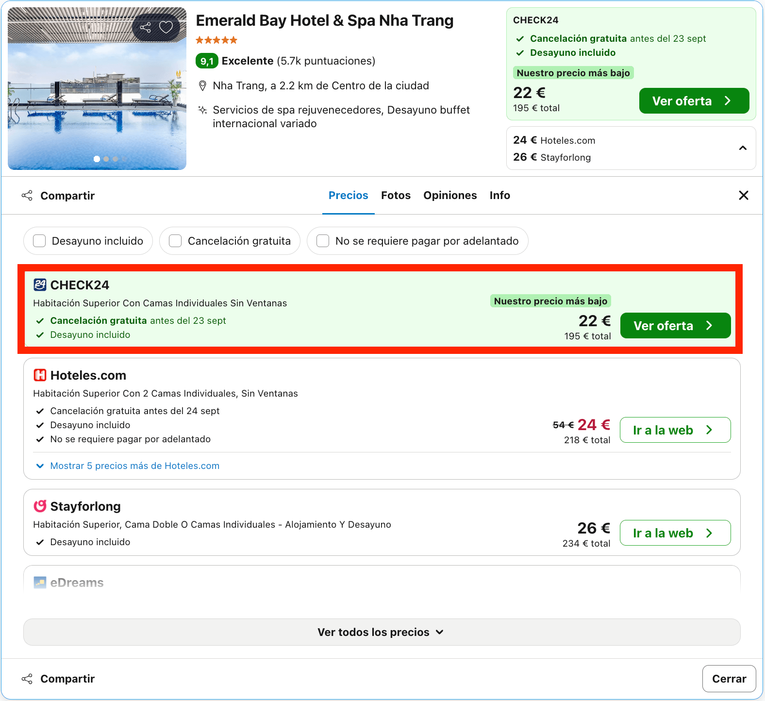Click Ir a la web for Stayforlong
This screenshot has width=765, height=701.
point(675,533)
